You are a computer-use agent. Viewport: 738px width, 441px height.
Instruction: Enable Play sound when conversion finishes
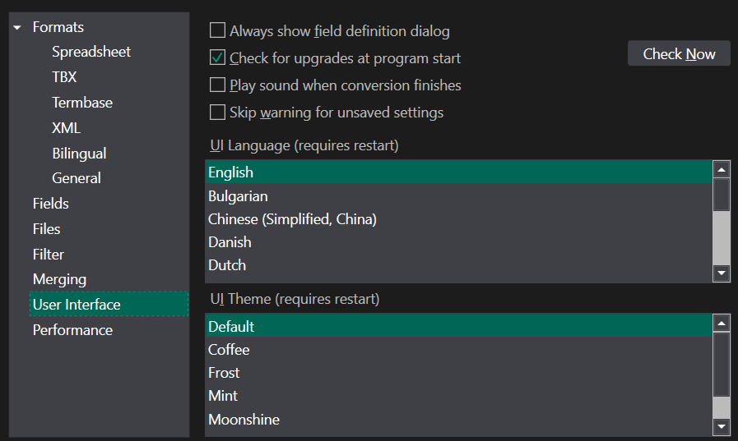[x=217, y=85]
